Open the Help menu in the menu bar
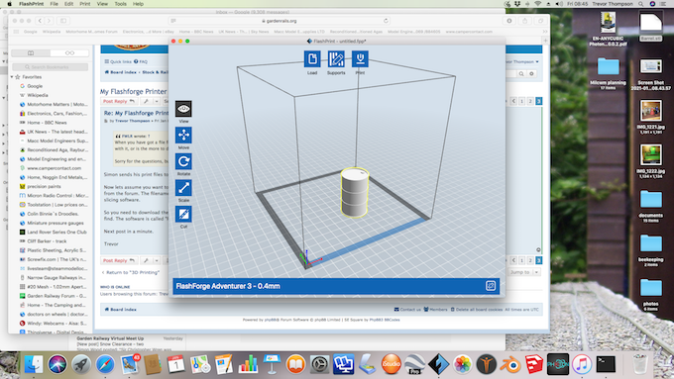The height and width of the screenshot is (379, 674). click(138, 4)
